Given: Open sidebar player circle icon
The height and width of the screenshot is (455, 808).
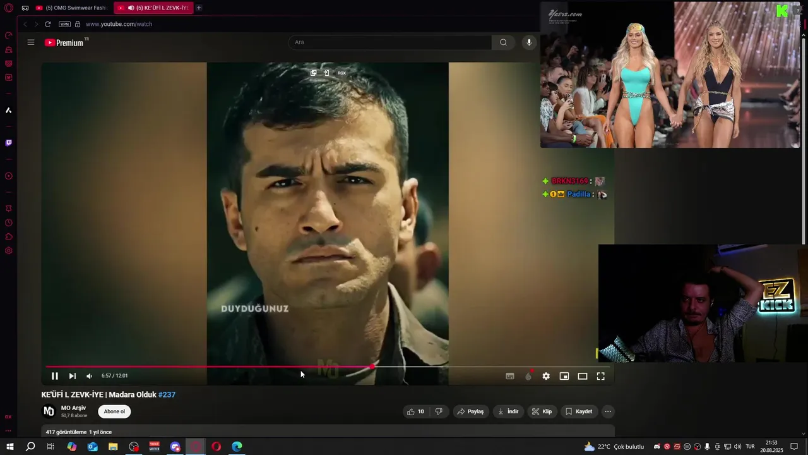Looking at the screenshot, I should click(x=8, y=176).
